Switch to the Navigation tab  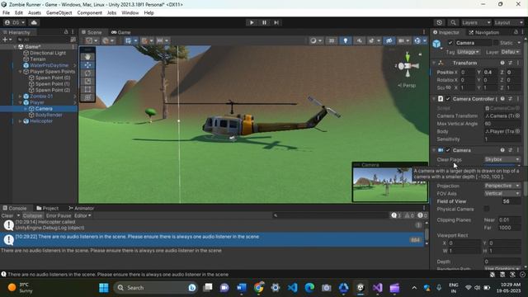484,32
